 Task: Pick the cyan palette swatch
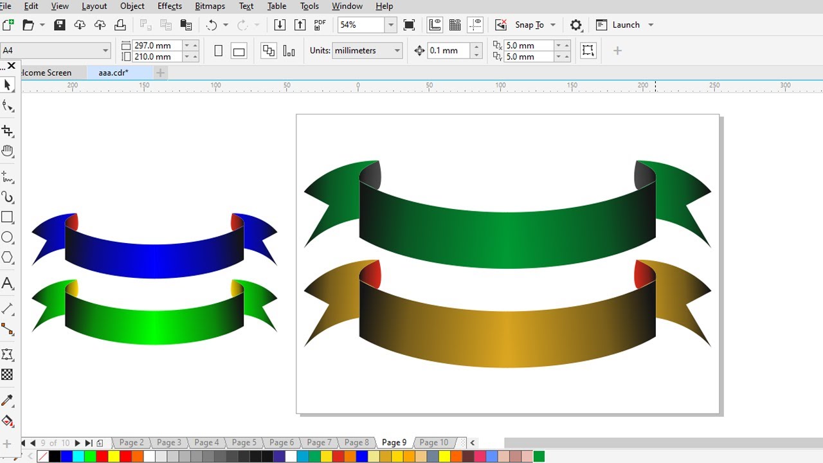point(78,457)
